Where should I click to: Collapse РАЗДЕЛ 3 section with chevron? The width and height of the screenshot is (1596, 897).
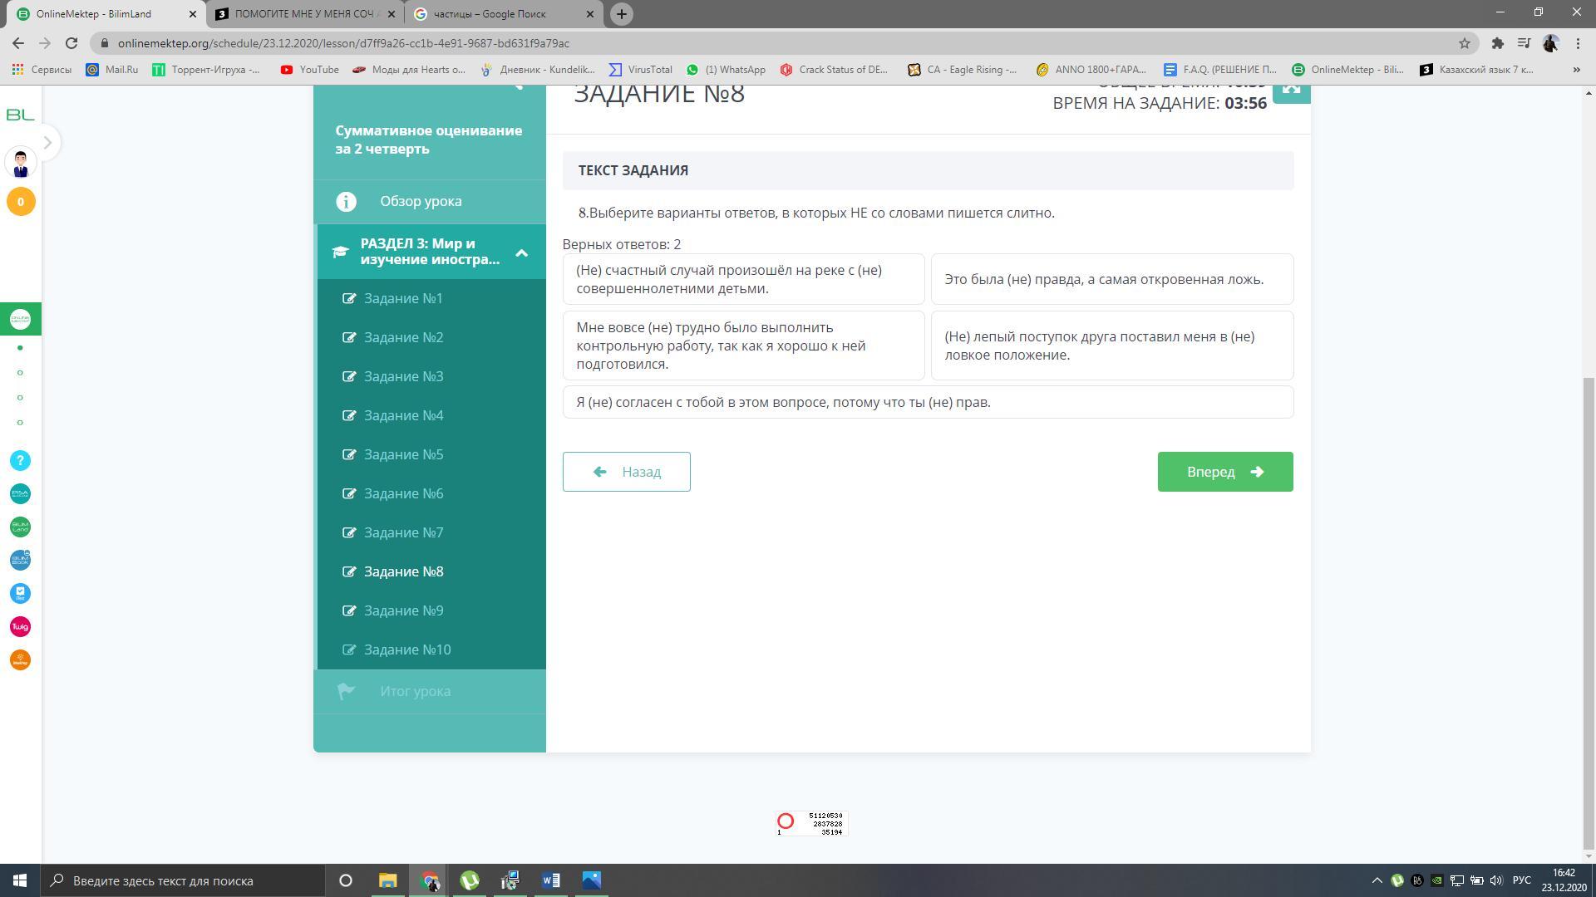(x=521, y=252)
